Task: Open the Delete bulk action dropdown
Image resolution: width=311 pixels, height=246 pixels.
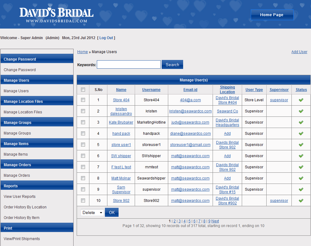Action: (92, 212)
